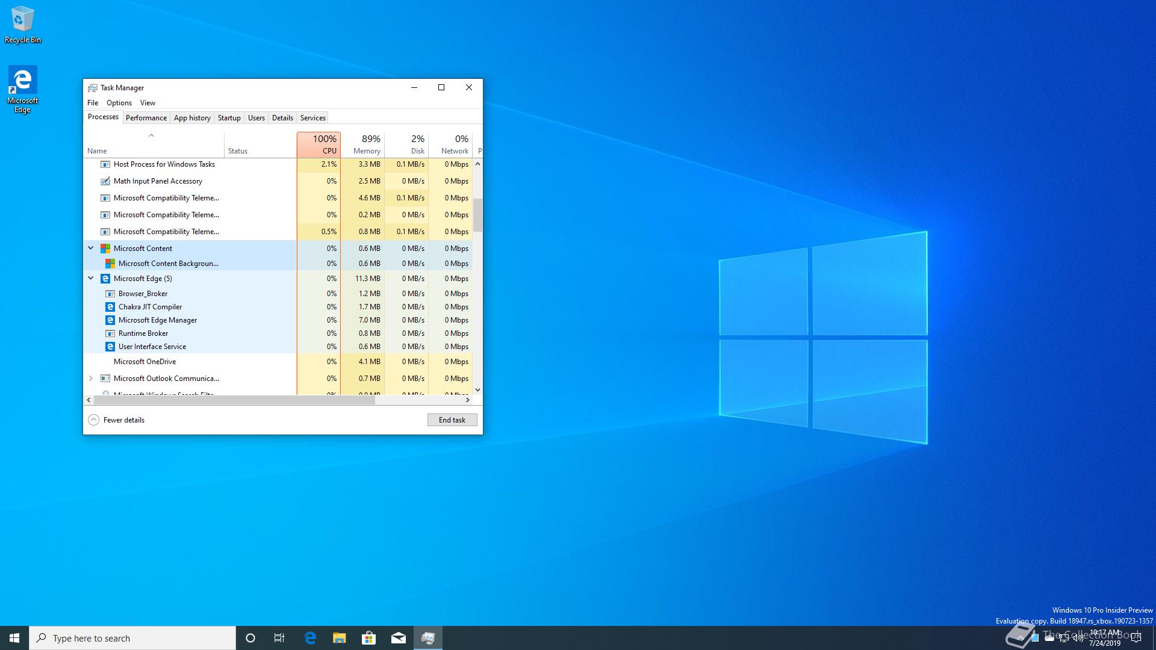
Task: Select Host Process for Windows Tasks icon
Action: [105, 164]
